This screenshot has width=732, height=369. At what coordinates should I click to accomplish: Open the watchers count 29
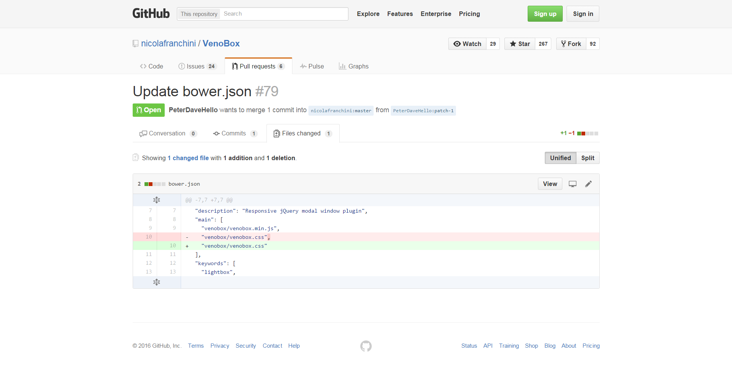tap(493, 44)
